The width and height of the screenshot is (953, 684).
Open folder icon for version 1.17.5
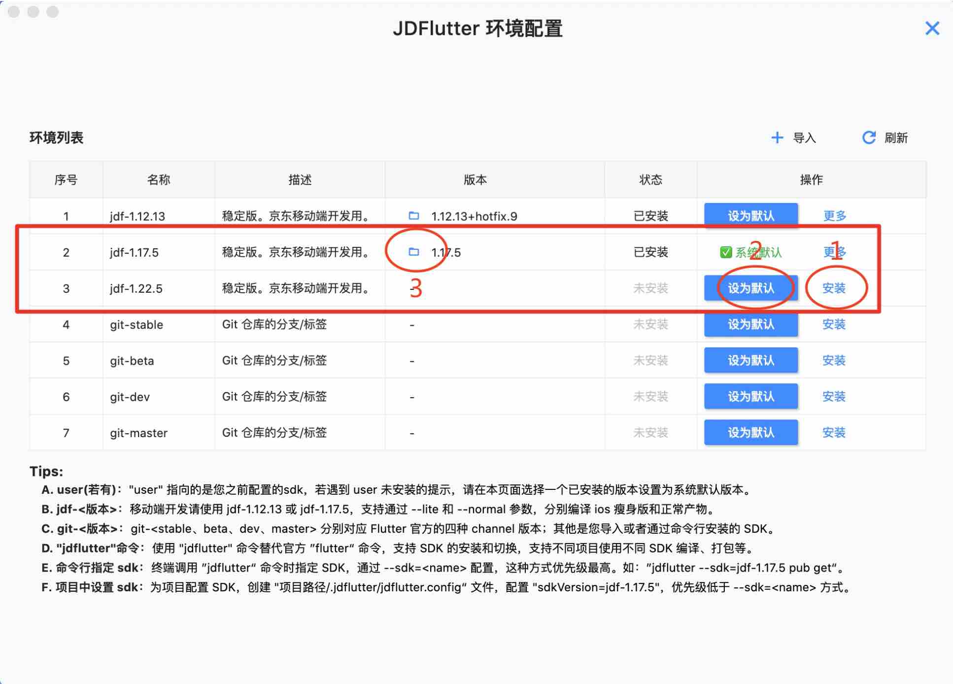(x=414, y=252)
